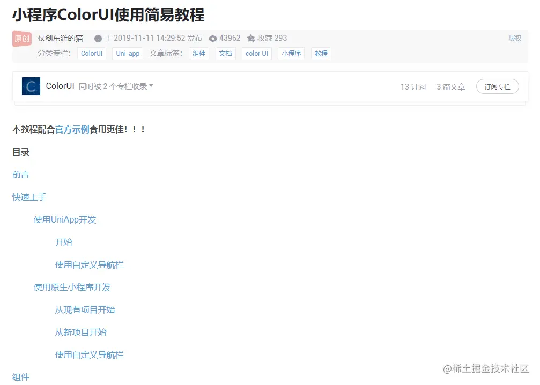
Task: Jump to 组件 section in contents
Action: (21, 377)
